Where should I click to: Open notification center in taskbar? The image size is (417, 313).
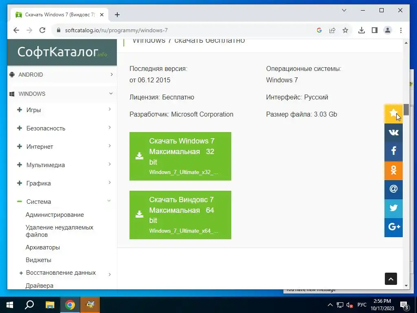point(404,306)
